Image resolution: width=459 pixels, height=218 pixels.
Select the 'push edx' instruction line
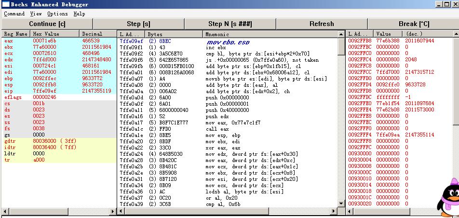(x=228, y=117)
